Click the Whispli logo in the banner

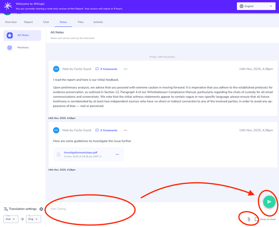pos(7,6)
